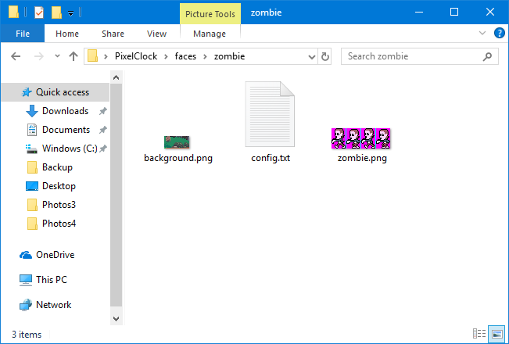This screenshot has width=509, height=344.
Task: Click the Picture Tools contextual tab header
Action: [210, 14]
